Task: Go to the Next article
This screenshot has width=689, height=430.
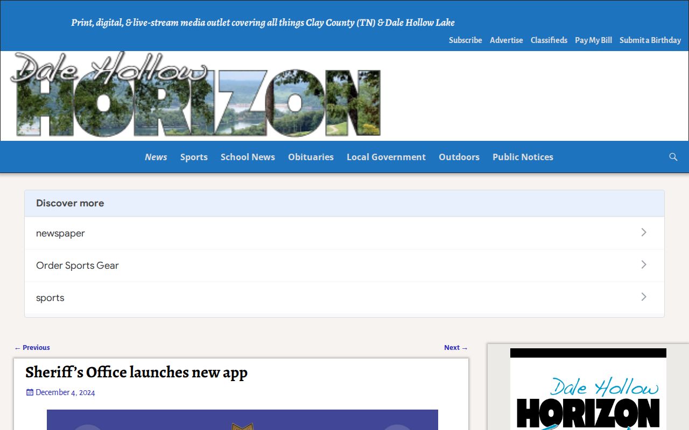Action: 456,348
